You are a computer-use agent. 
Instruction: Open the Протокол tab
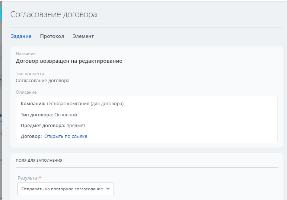pos(52,36)
